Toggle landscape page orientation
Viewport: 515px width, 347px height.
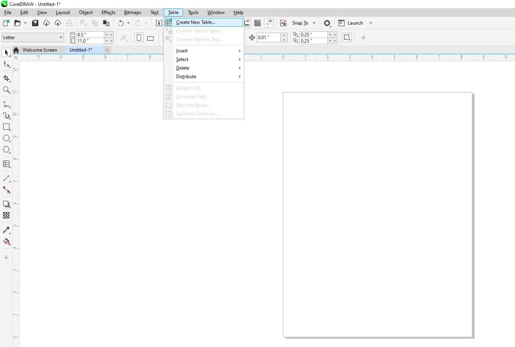(150, 38)
